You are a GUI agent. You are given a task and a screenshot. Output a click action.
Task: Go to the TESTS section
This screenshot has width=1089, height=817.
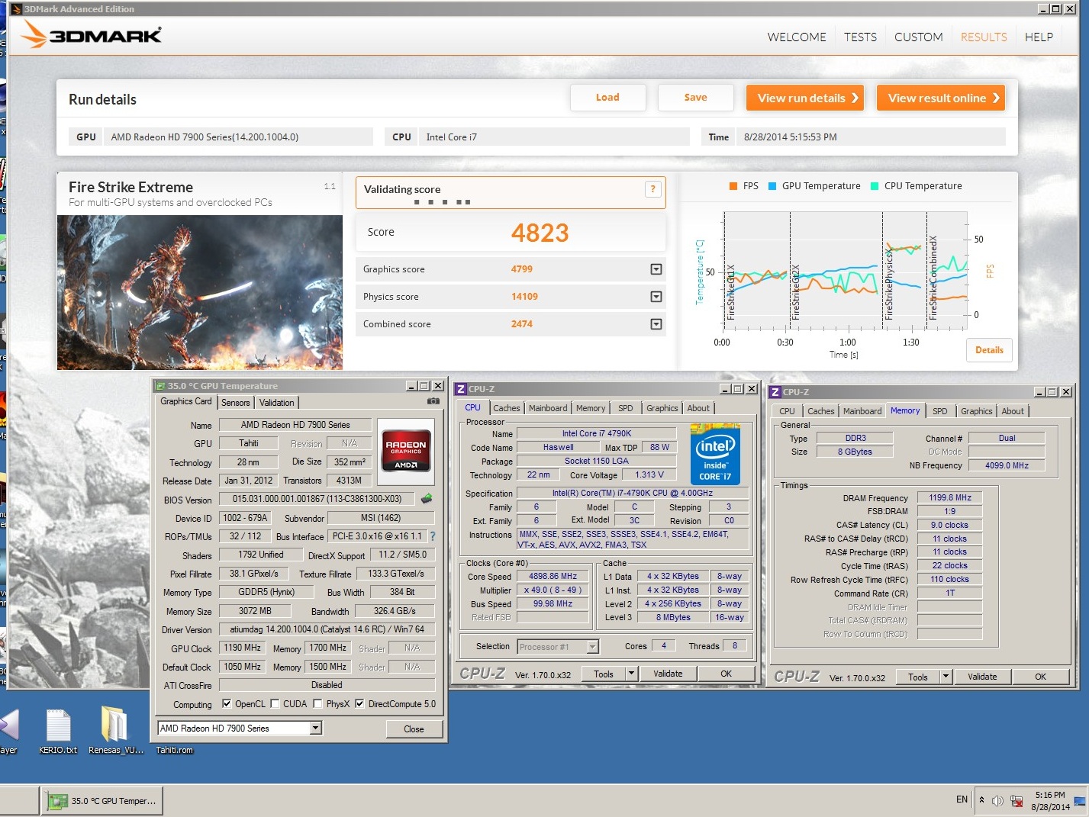point(860,37)
